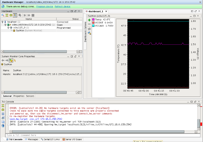Image resolution: width=203 pixels, height=142 pixels.
Task: Click the info icon in the debug cores banner
Action: click(x=3, y=6)
